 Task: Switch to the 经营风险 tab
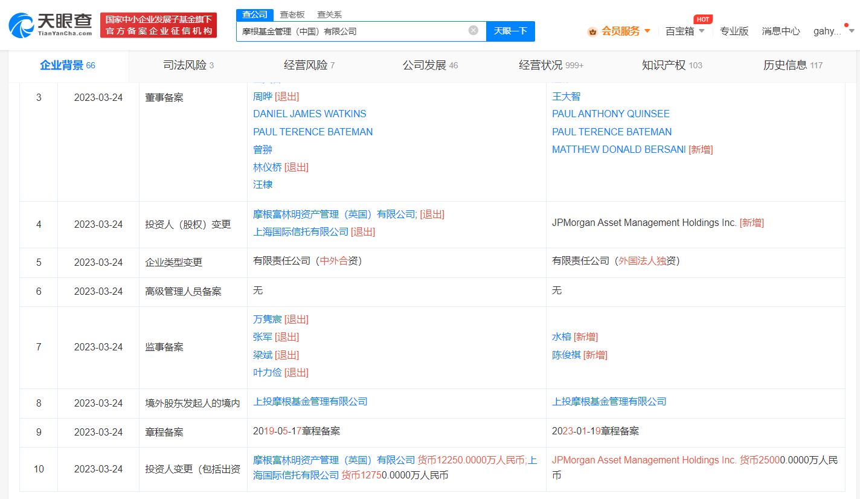tap(309, 65)
